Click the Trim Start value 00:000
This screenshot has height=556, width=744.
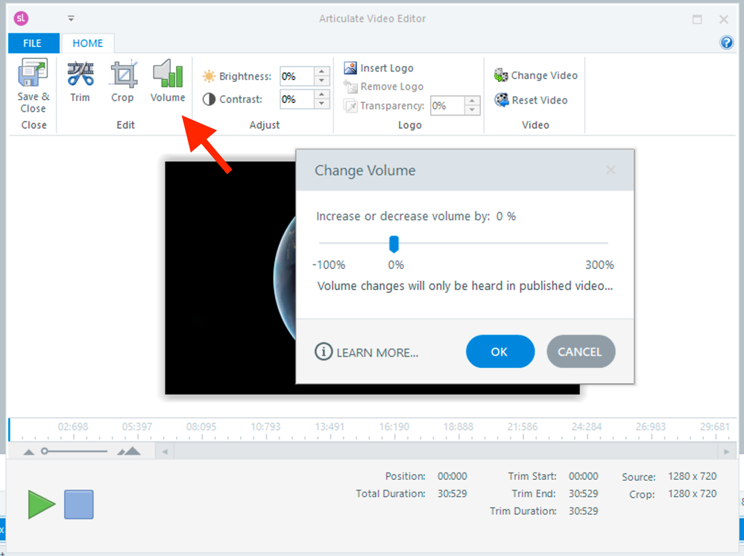tap(584, 476)
